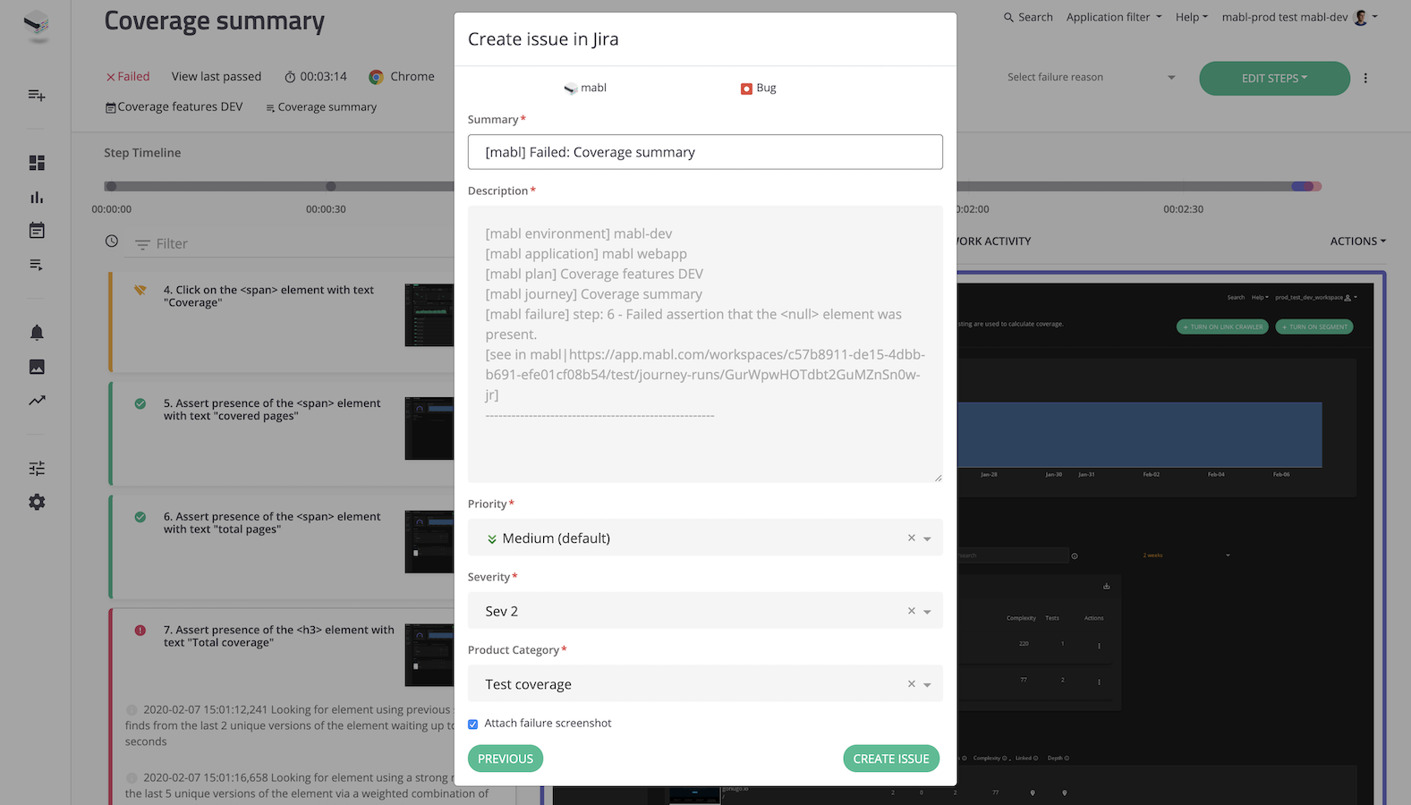
Task: Select step 7 Assert Total coverage
Action: coord(278,637)
